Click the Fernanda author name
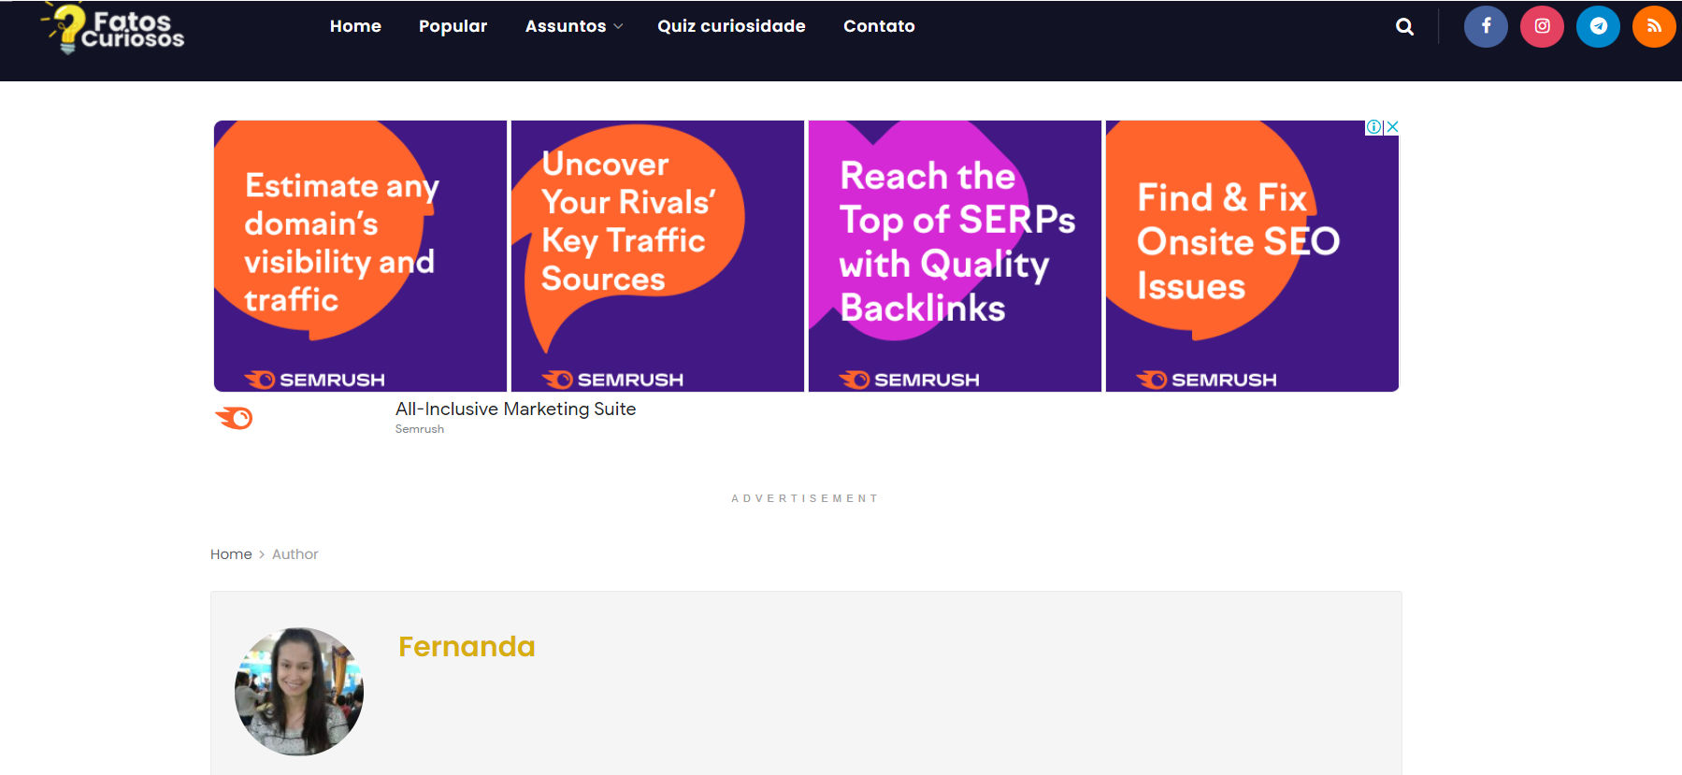 pos(467,647)
